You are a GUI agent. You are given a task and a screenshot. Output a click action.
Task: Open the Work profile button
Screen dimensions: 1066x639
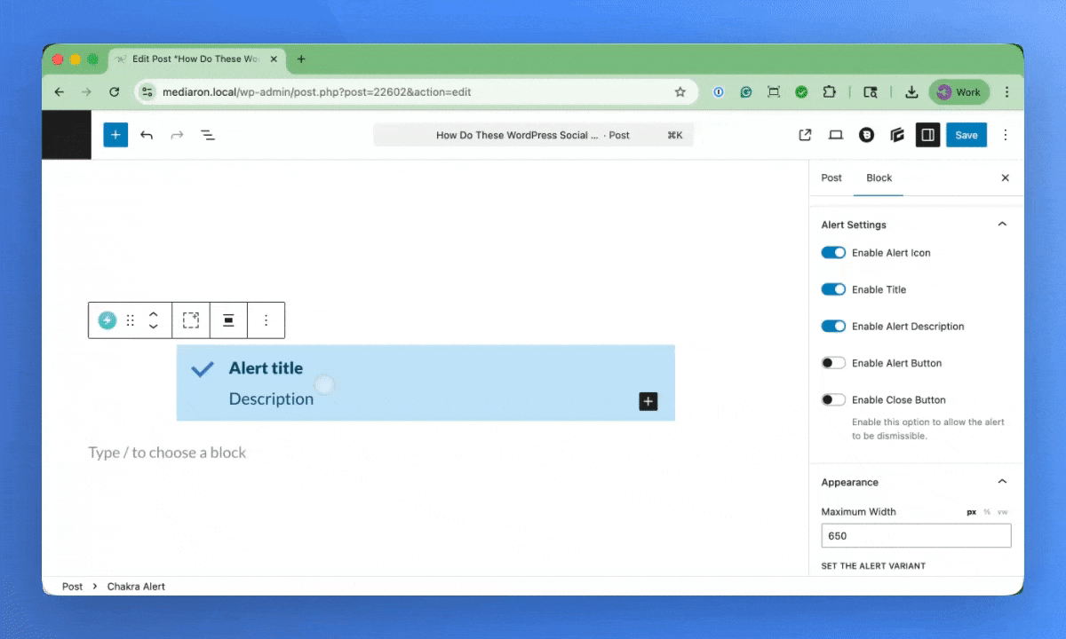(x=959, y=91)
